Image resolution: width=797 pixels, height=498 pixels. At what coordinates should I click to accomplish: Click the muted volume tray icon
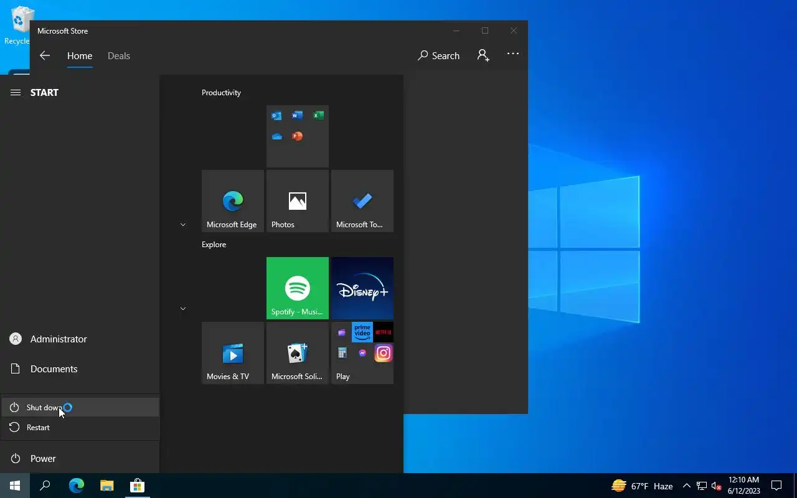click(716, 486)
